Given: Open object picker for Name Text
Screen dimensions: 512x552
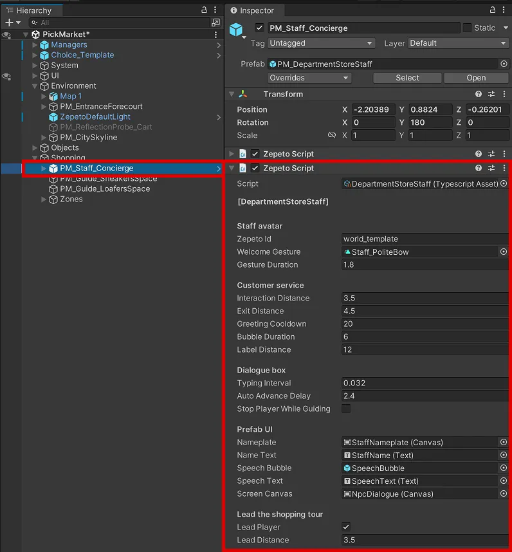Looking at the screenshot, I should click(x=504, y=455).
